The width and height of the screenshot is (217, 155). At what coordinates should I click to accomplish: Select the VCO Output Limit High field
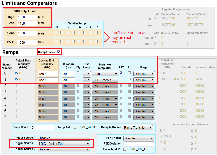27,17
